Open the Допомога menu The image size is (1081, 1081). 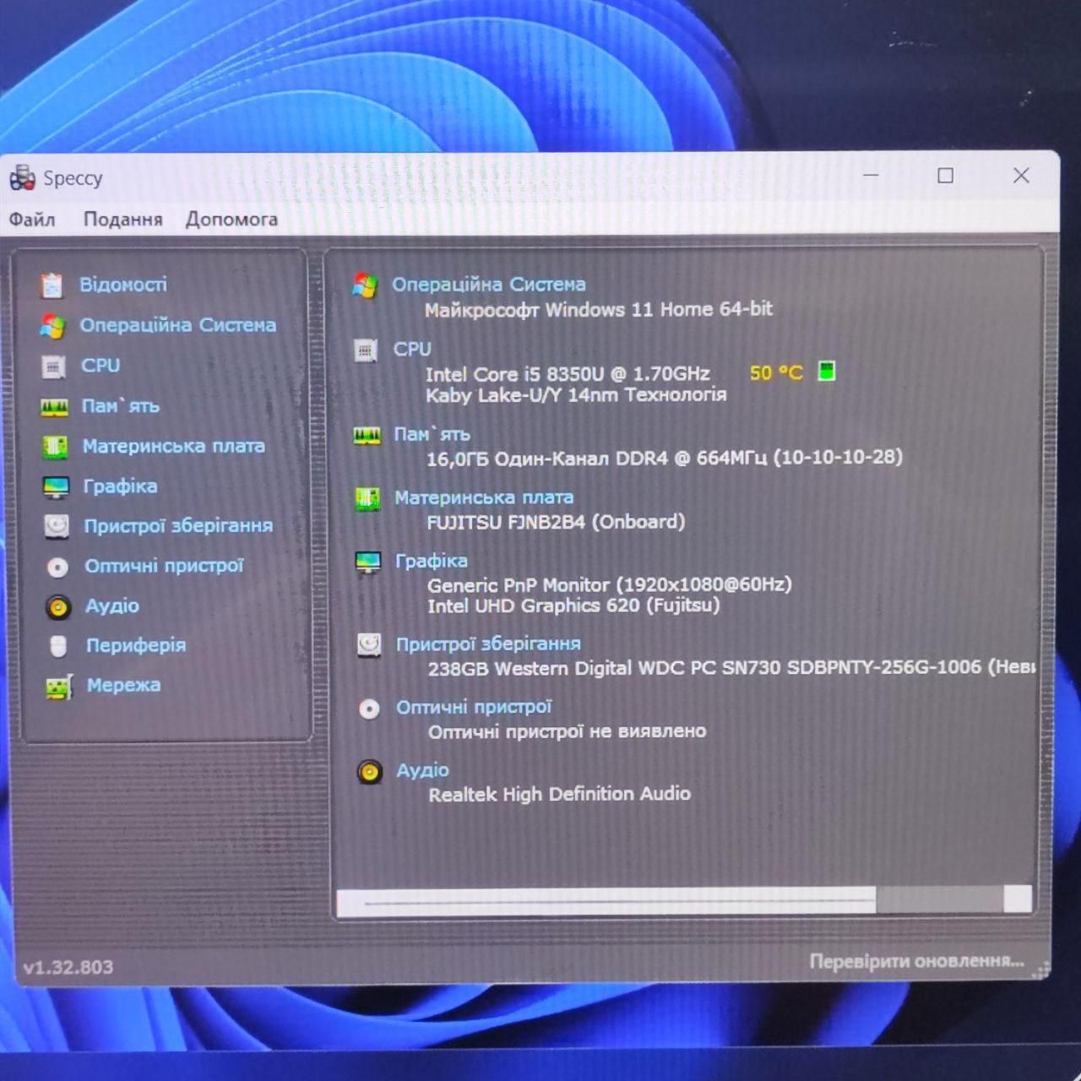(x=231, y=220)
